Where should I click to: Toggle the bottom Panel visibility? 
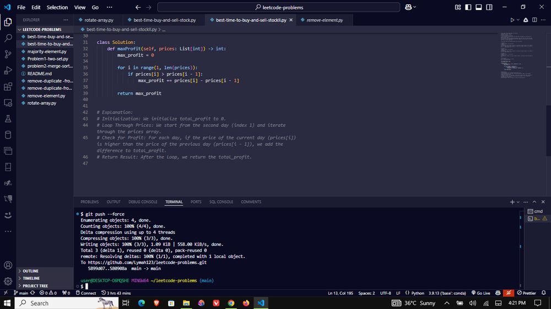(x=479, y=7)
